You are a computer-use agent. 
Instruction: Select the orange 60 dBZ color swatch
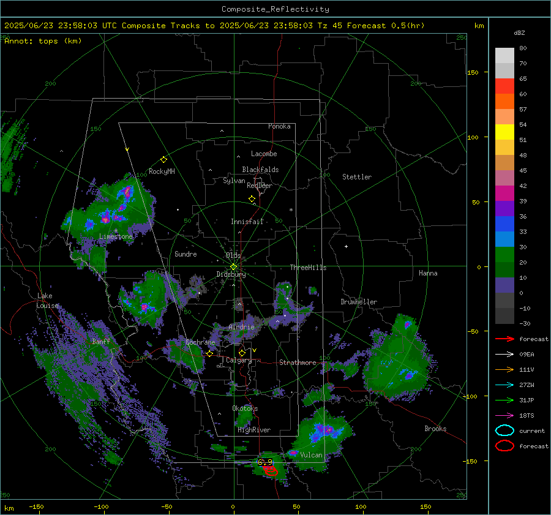504,101
